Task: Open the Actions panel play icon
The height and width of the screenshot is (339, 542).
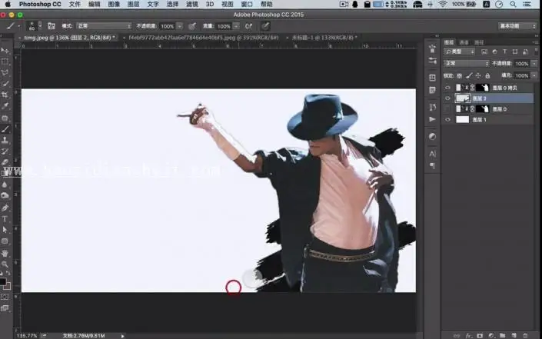Action: pyautogui.click(x=432, y=119)
